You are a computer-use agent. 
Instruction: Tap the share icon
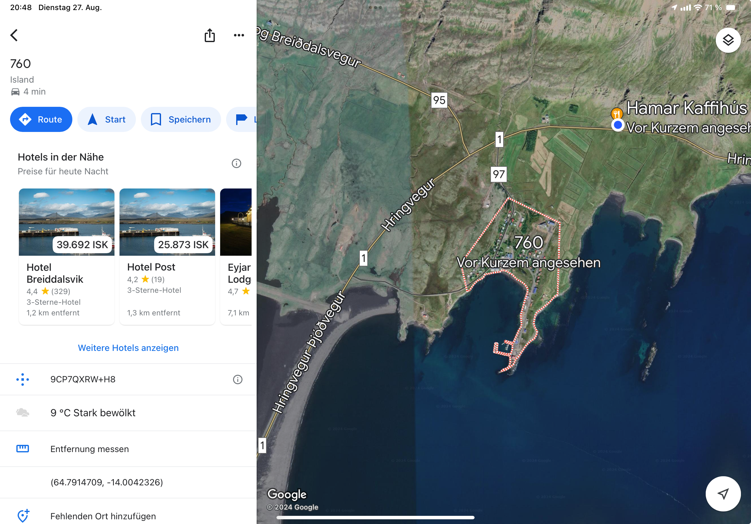(210, 35)
